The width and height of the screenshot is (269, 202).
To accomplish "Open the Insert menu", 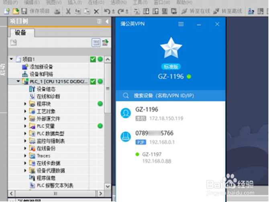I will 75,2.
